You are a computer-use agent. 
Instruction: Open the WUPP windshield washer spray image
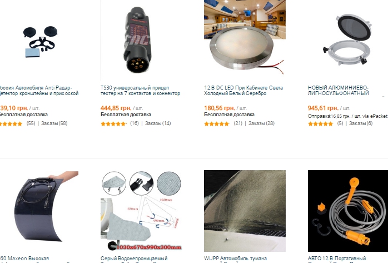click(245, 211)
